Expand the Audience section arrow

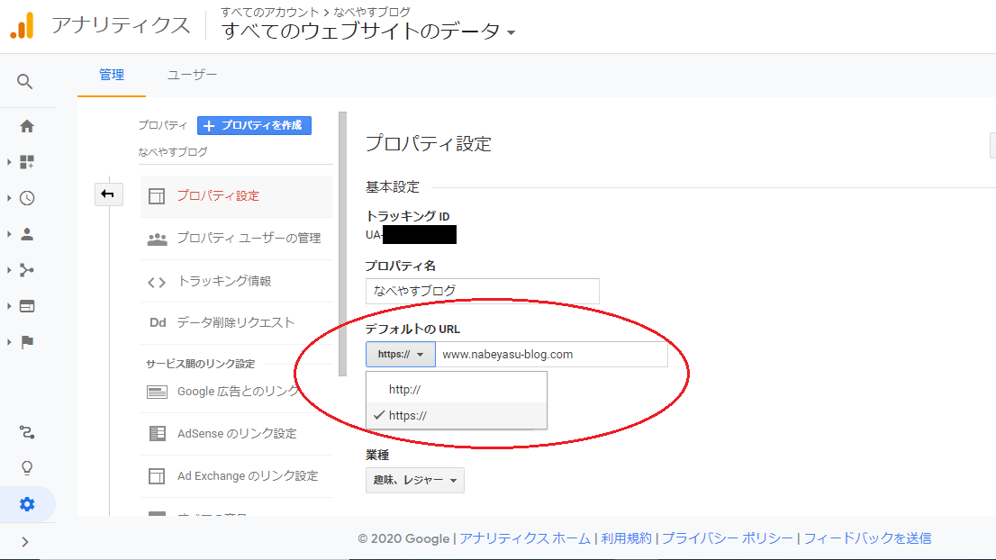pyautogui.click(x=9, y=234)
